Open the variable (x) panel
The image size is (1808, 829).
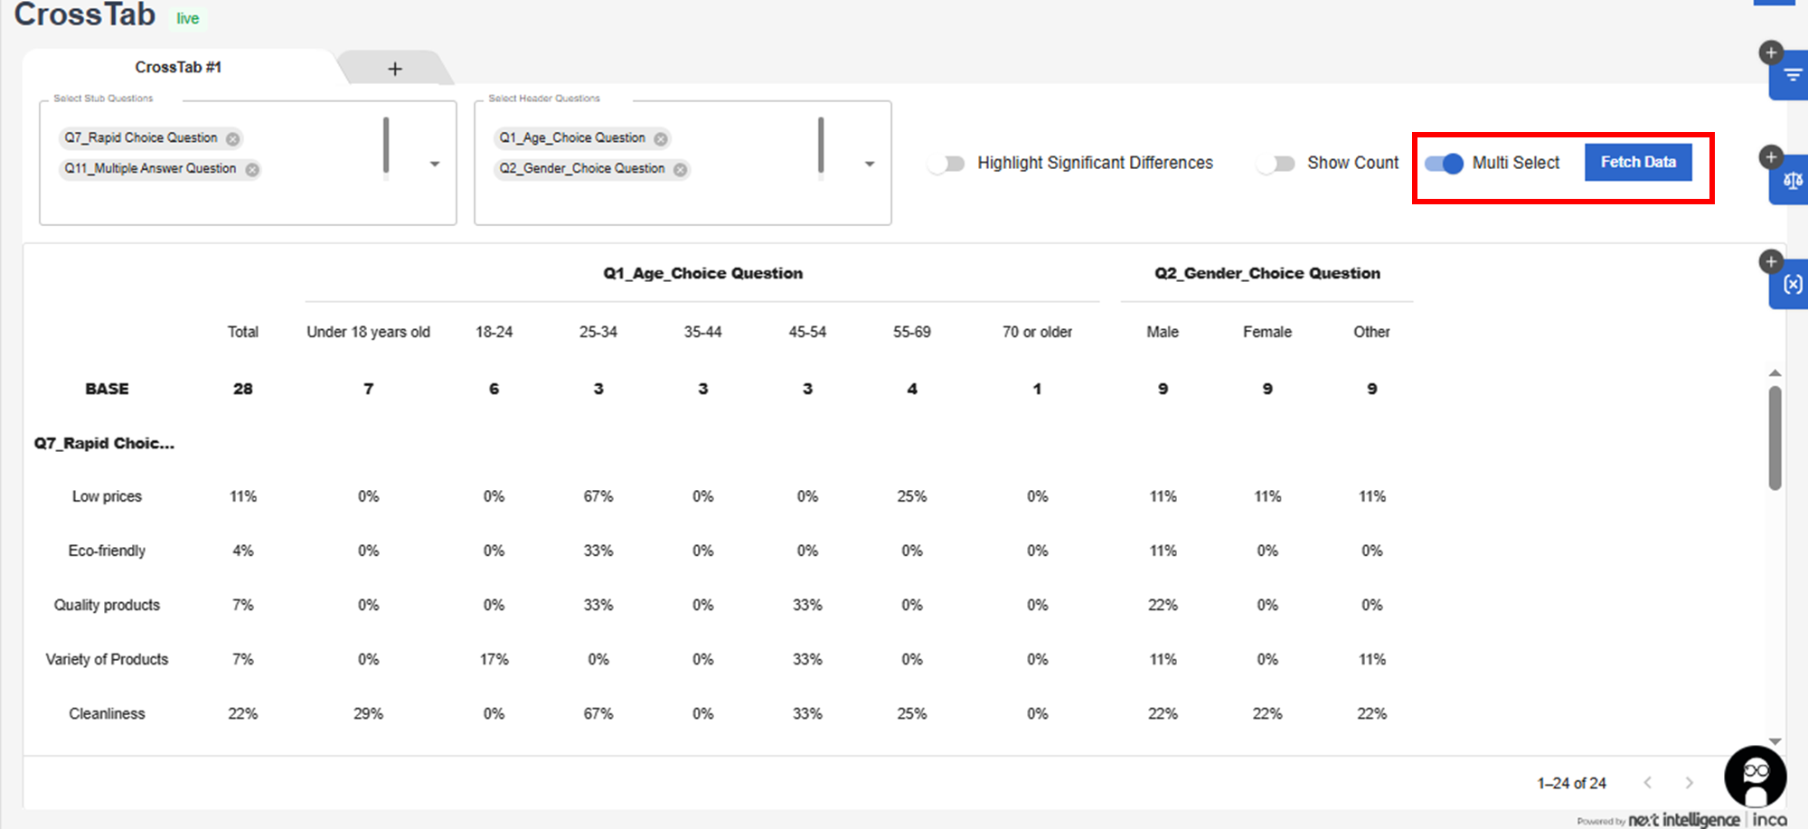tap(1792, 285)
